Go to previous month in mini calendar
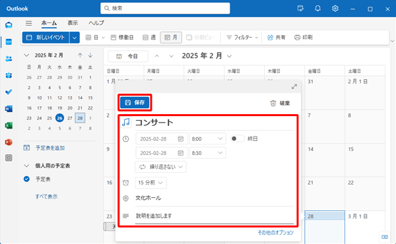This screenshot has height=244, width=396. tap(80, 55)
